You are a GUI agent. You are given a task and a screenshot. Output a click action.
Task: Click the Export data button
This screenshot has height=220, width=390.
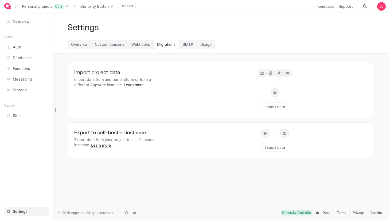coord(275,147)
